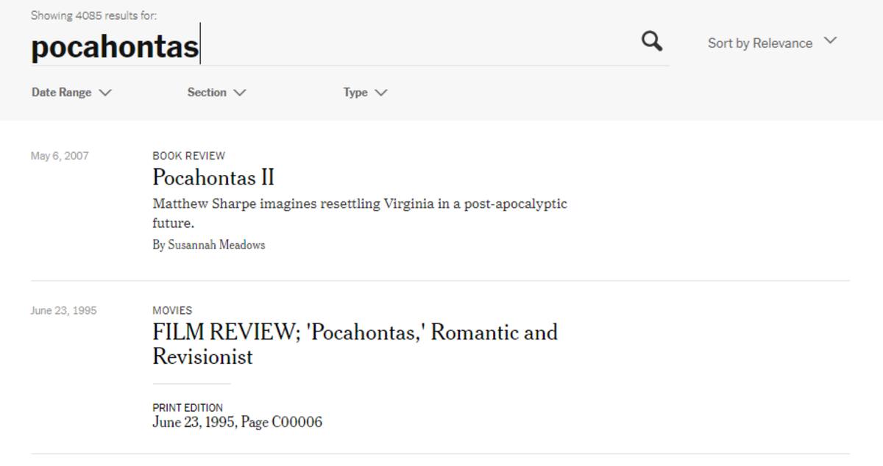Expand the Section filter

tap(216, 93)
